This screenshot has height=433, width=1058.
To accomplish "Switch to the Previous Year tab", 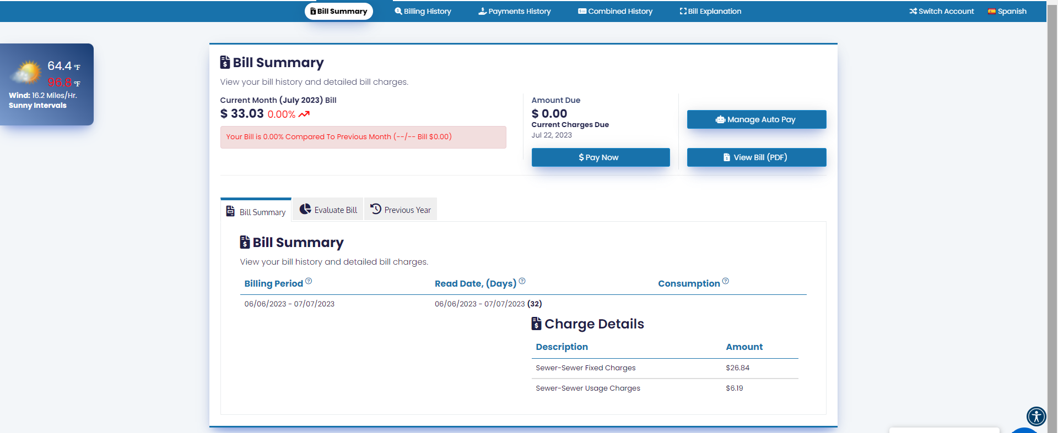I will [x=401, y=210].
